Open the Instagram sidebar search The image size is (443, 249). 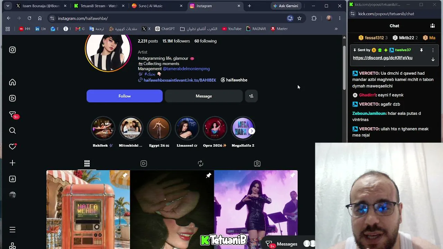12,130
